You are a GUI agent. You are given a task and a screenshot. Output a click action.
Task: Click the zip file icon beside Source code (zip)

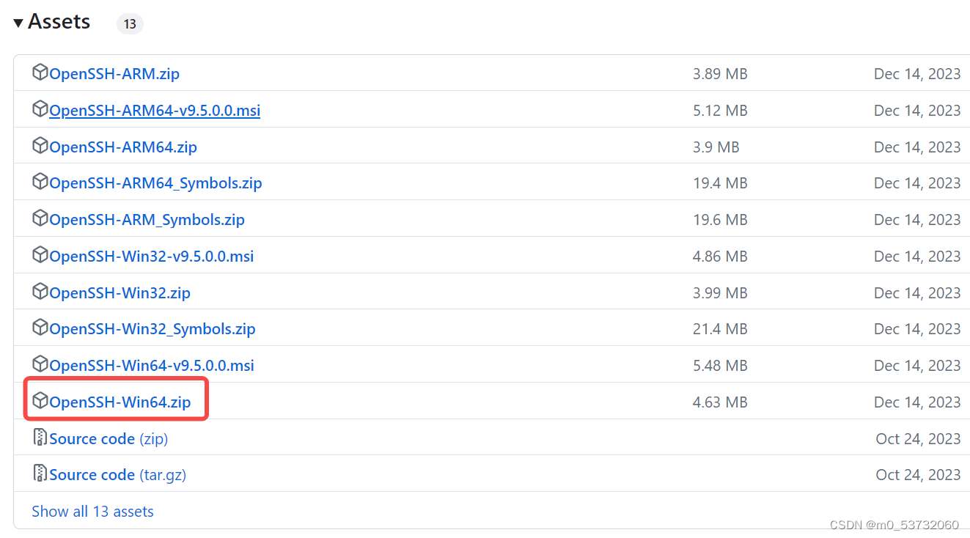[x=40, y=436]
